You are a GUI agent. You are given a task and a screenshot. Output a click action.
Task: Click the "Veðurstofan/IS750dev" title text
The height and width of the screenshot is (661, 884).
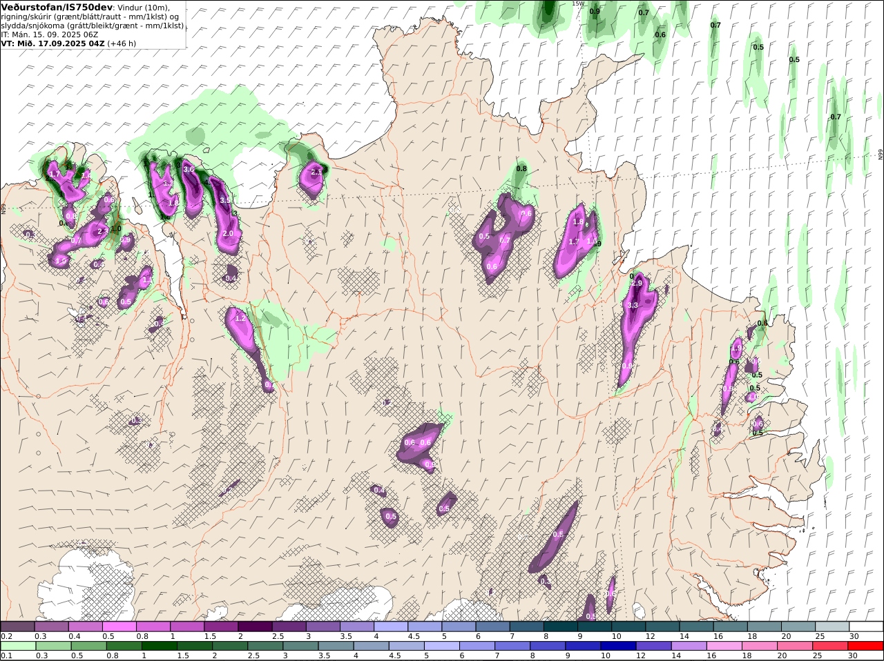click(x=57, y=7)
